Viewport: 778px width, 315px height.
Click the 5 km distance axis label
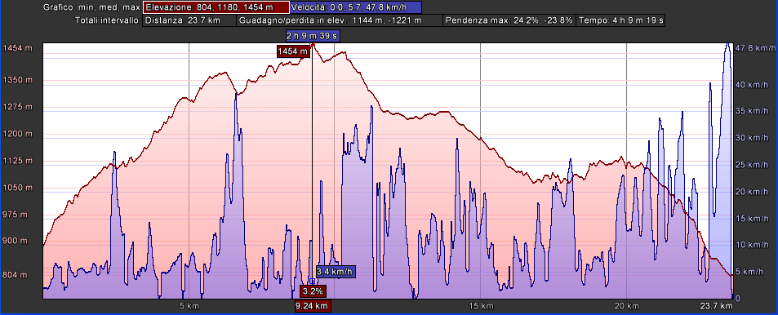click(x=189, y=306)
